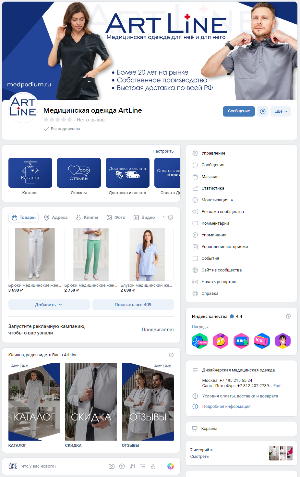Expand the Ещё dropdown menu

(281, 111)
